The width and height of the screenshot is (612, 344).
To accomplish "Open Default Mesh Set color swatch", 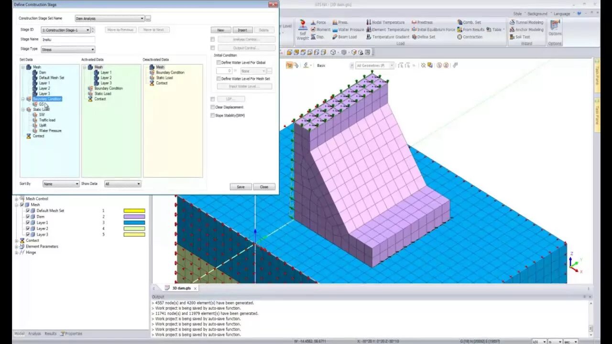I will pyautogui.click(x=134, y=211).
